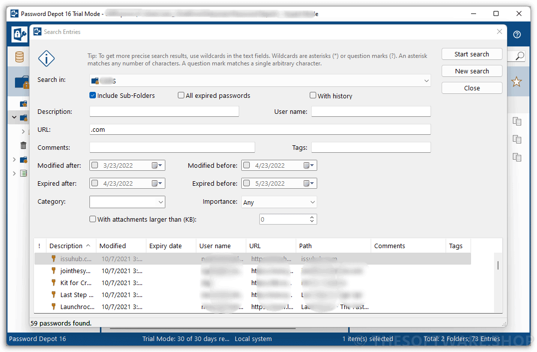This screenshot has height=352, width=537.
Task: Click the favorites star icon in main window
Action: tap(517, 82)
